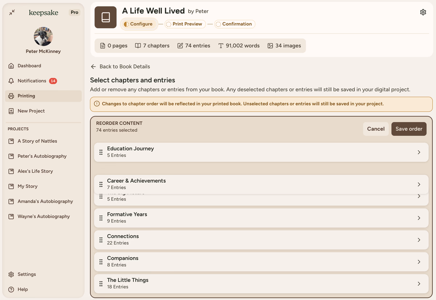This screenshot has width=436, height=300.
Task: Click the drag handle for Formative Years
Action: click(x=101, y=218)
